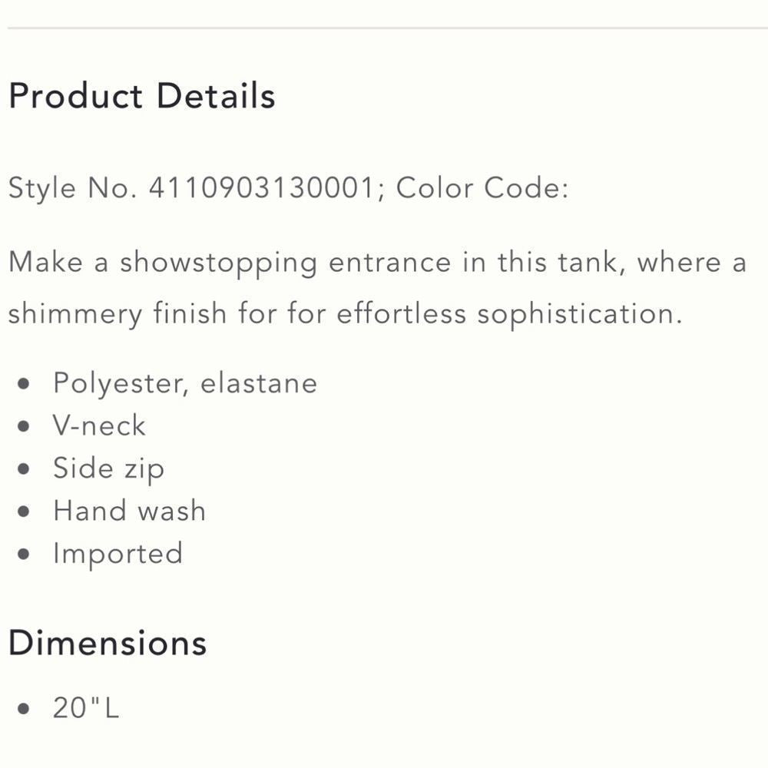Click the word entrance in description
This screenshot has height=768, width=768.
tap(389, 263)
